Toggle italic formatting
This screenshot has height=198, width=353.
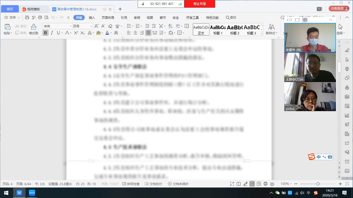(52, 33)
